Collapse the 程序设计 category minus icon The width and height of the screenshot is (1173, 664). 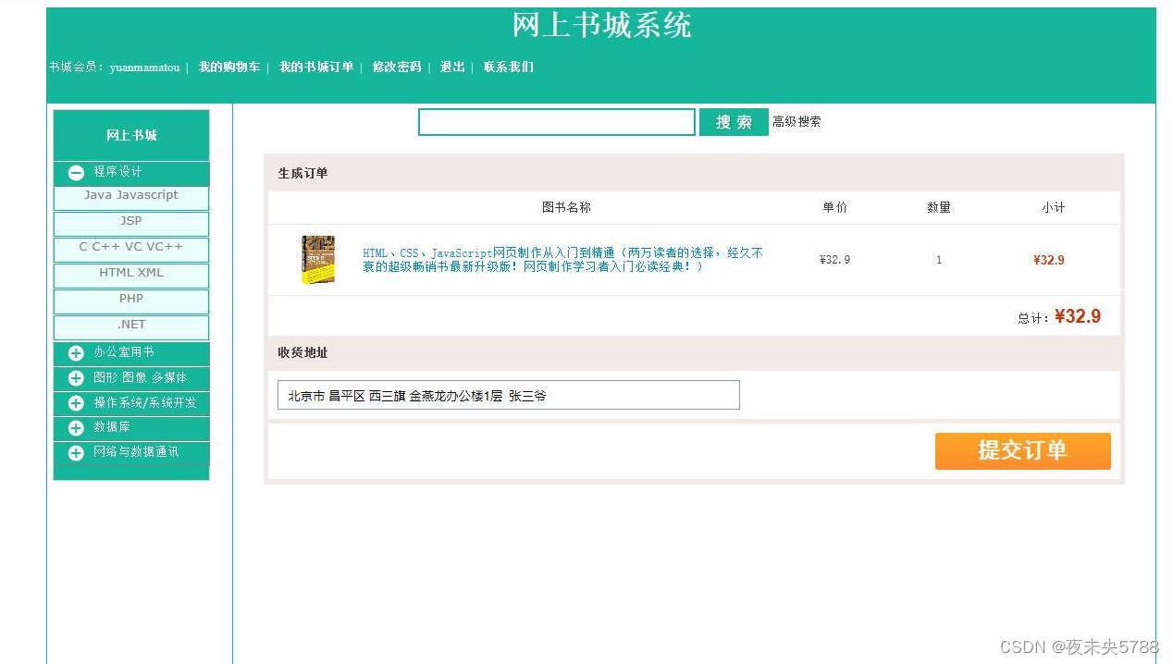[76, 172]
